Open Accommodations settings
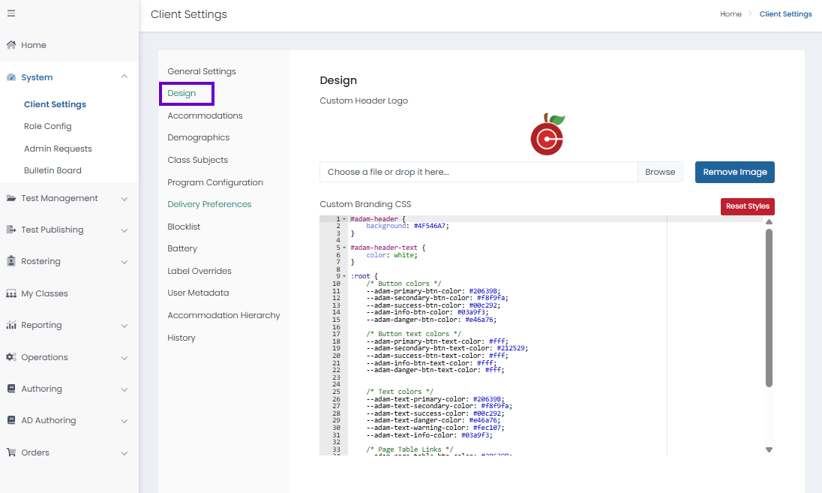This screenshot has height=493, width=822. [205, 116]
